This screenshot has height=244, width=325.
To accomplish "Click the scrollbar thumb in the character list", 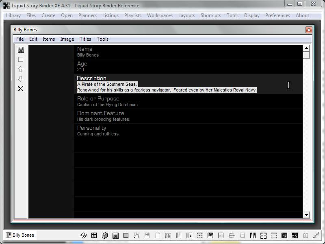I will tap(306, 55).
